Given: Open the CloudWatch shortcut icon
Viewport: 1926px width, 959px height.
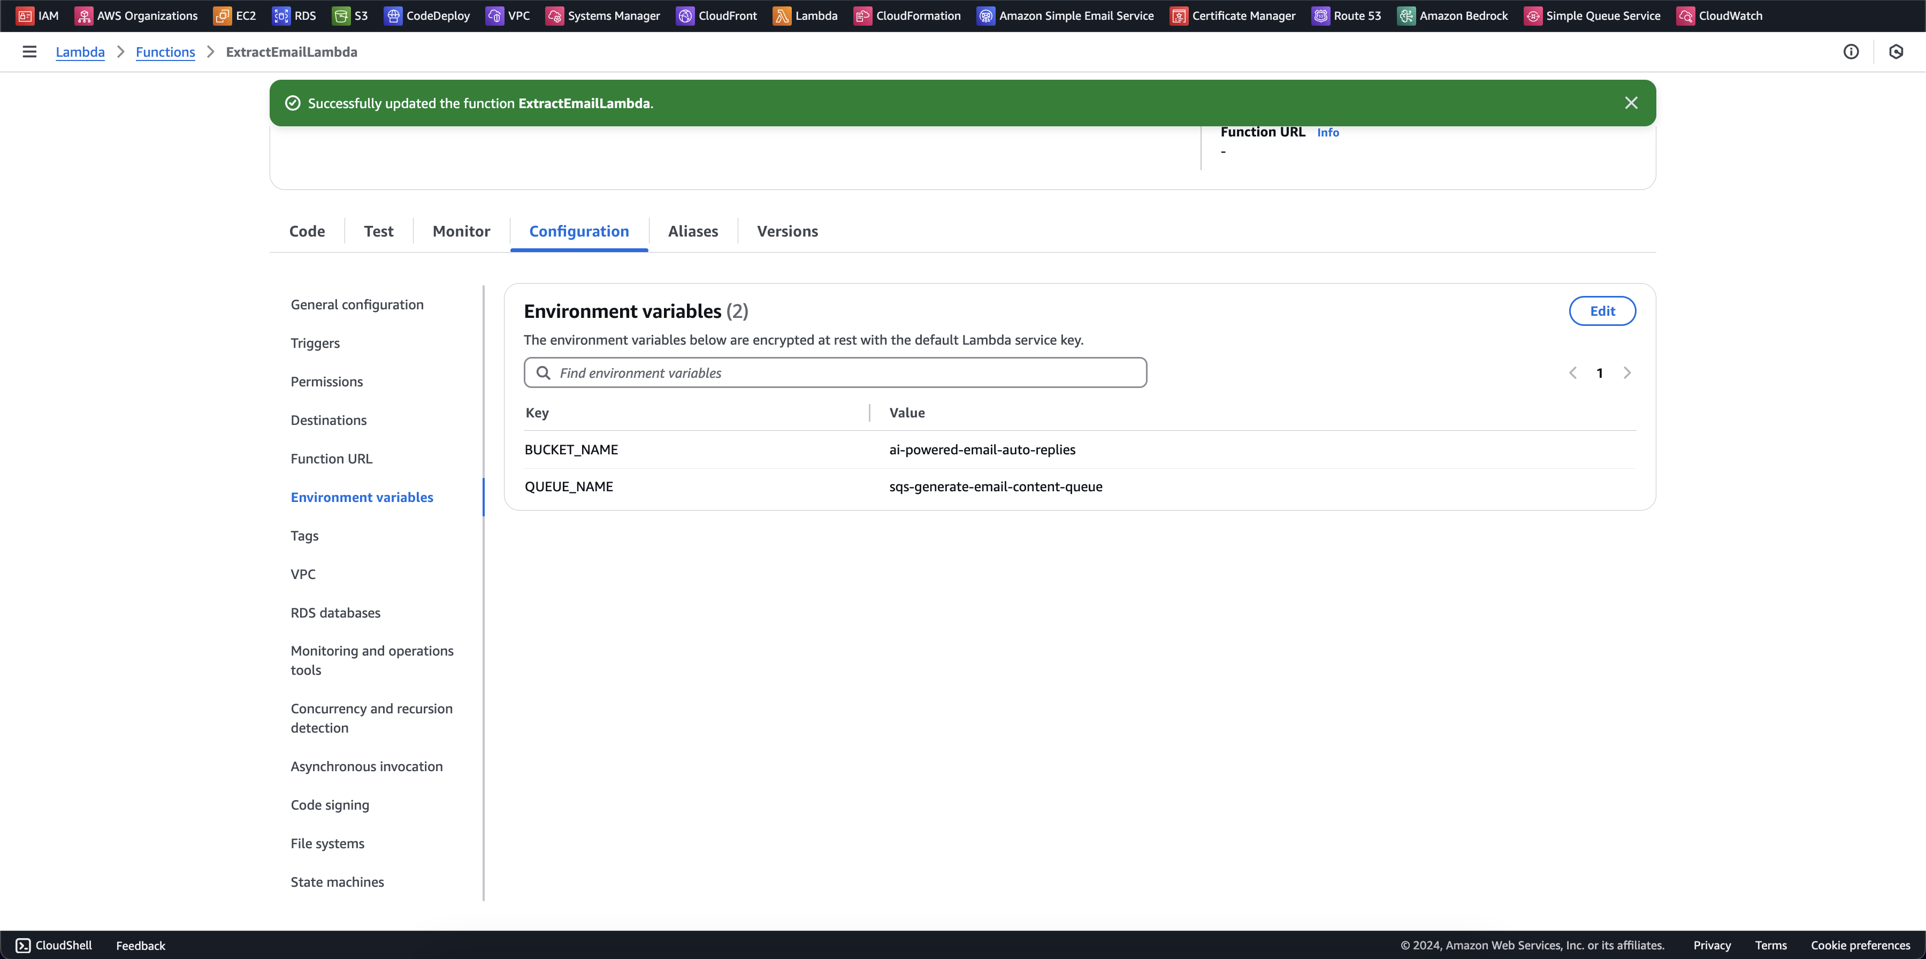Looking at the screenshot, I should (1686, 16).
